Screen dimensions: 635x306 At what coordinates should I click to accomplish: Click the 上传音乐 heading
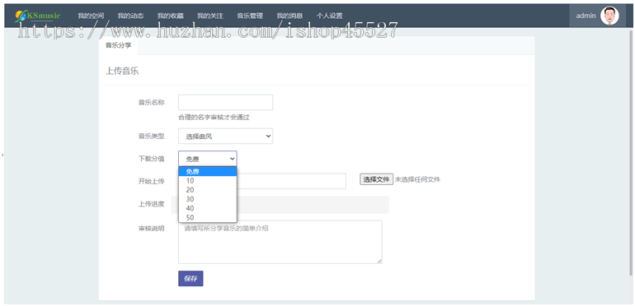(122, 71)
